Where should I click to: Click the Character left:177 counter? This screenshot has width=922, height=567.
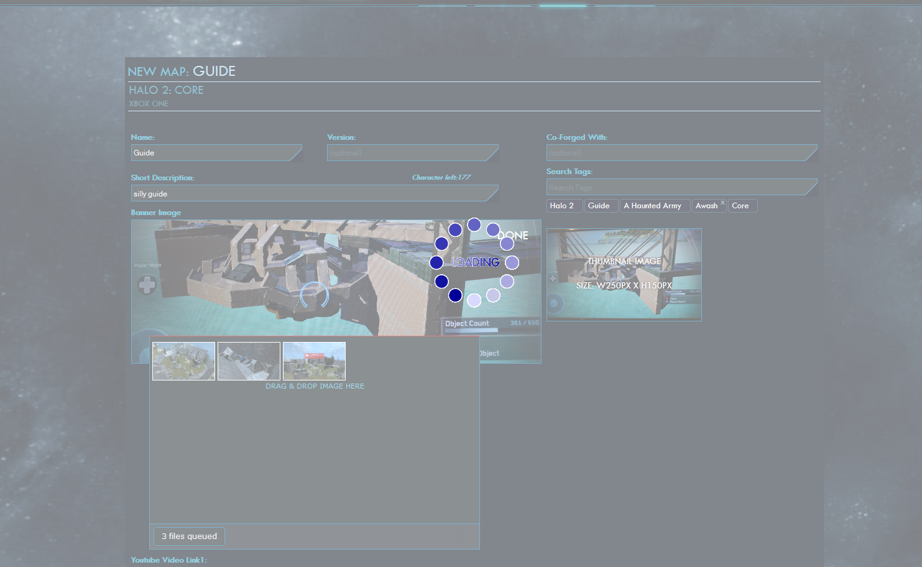pyautogui.click(x=441, y=178)
